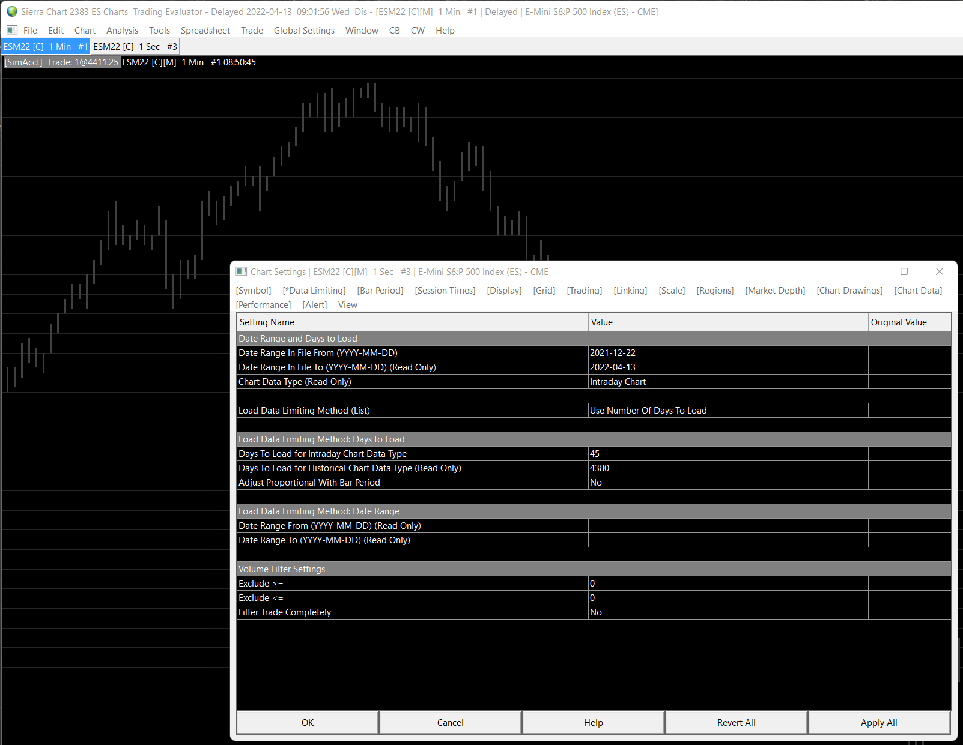
Task: Minimize the Chart Settings dialog
Action: pyautogui.click(x=869, y=271)
